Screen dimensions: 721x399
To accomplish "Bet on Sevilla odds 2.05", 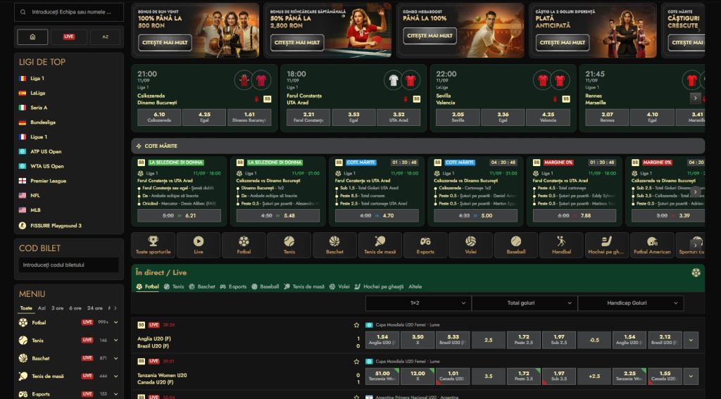I will click(458, 118).
